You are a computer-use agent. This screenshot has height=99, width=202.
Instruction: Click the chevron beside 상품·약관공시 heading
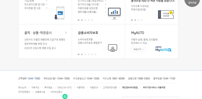click(66, 33)
